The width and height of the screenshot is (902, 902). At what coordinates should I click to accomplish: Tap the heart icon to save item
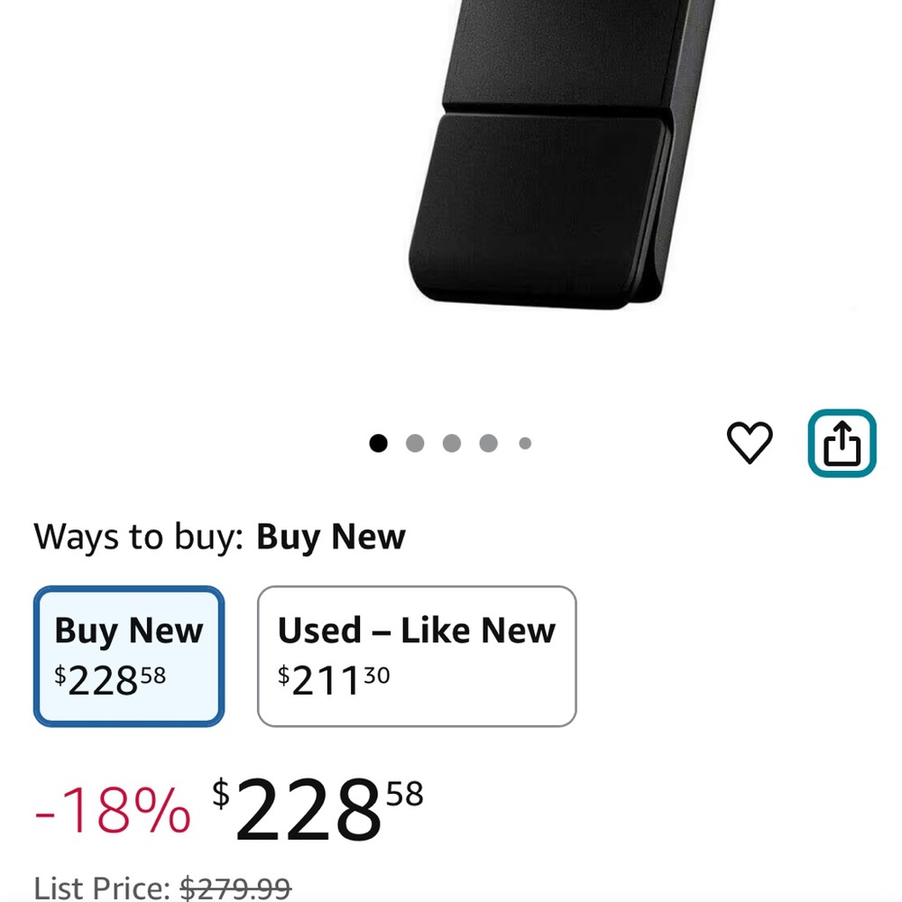click(750, 443)
